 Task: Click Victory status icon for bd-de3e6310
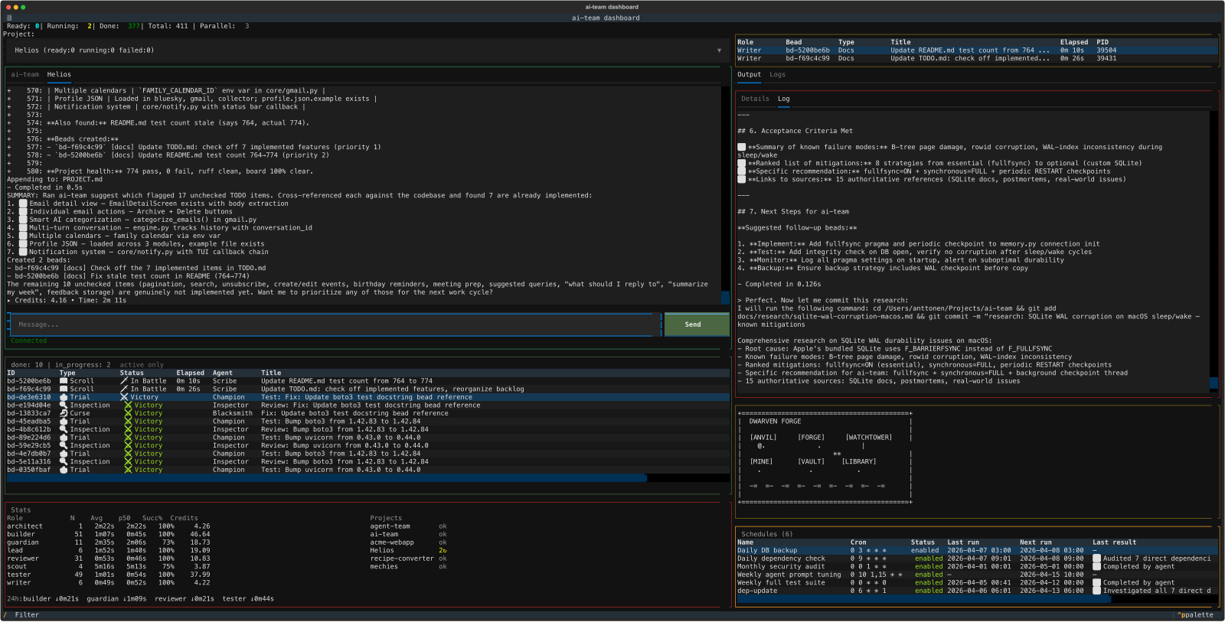coord(124,397)
